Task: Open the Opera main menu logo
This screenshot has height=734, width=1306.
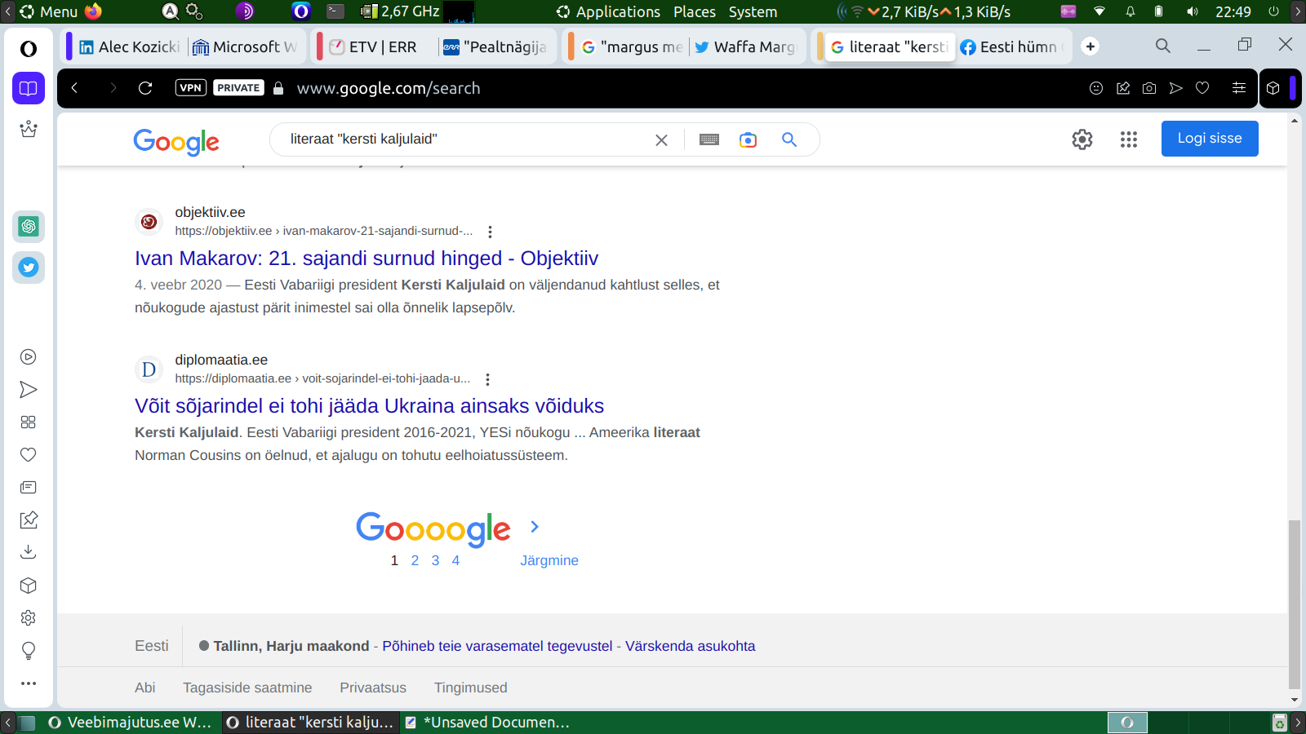Action: (x=29, y=49)
